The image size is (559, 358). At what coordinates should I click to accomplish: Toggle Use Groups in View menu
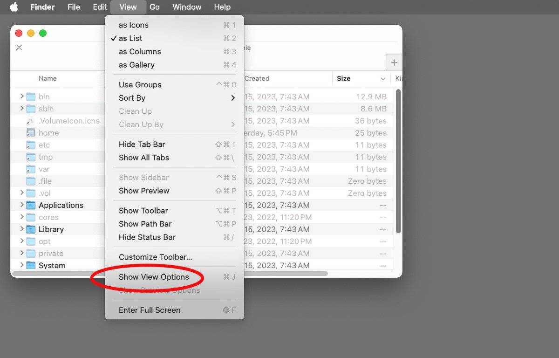(x=140, y=84)
